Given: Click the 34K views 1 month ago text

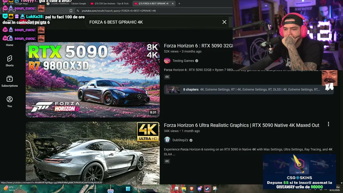Looking at the screenshot, I should 182,131.
